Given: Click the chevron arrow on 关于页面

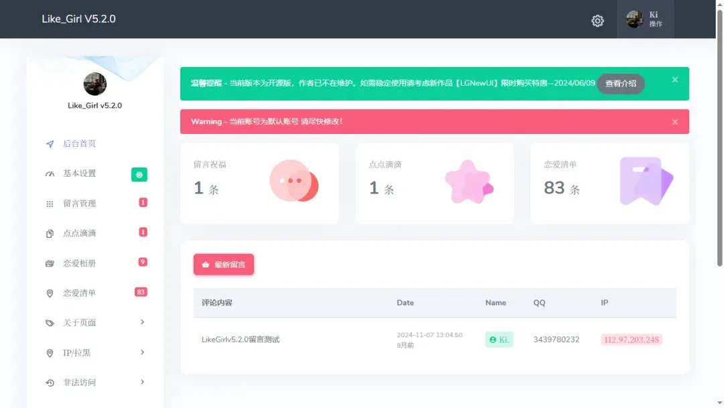Looking at the screenshot, I should (x=142, y=322).
